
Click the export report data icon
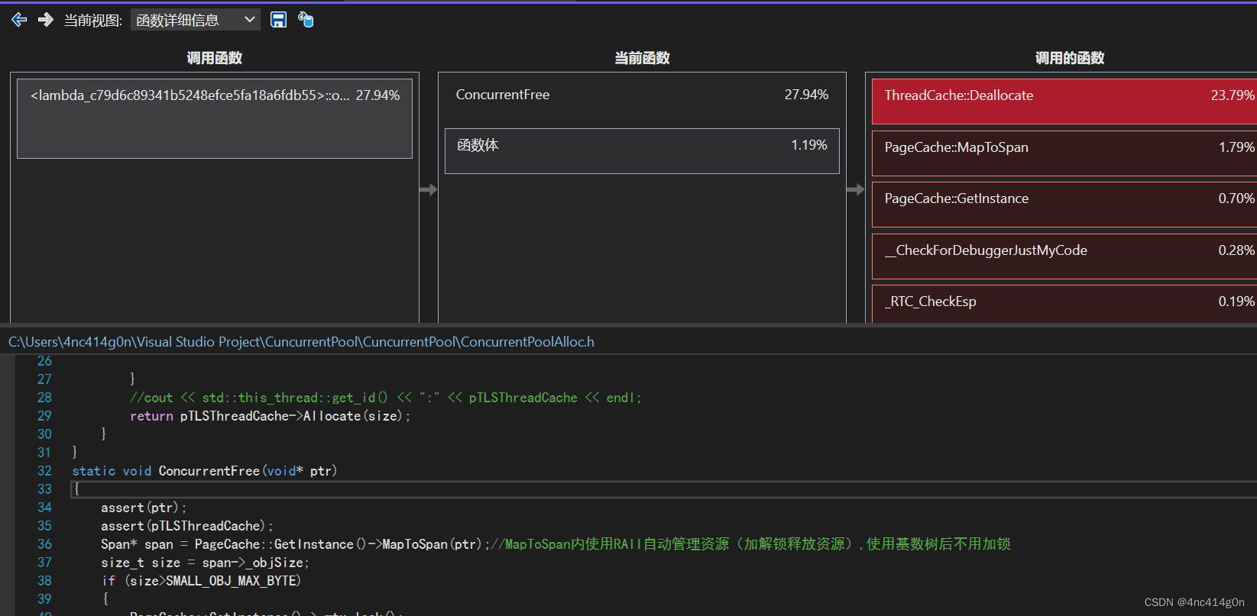pos(306,20)
